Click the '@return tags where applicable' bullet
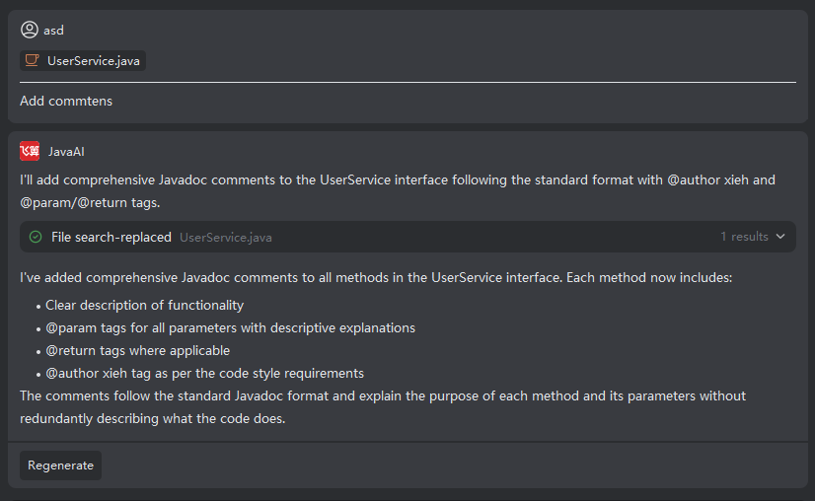Image resolution: width=815 pixels, height=501 pixels. (137, 351)
